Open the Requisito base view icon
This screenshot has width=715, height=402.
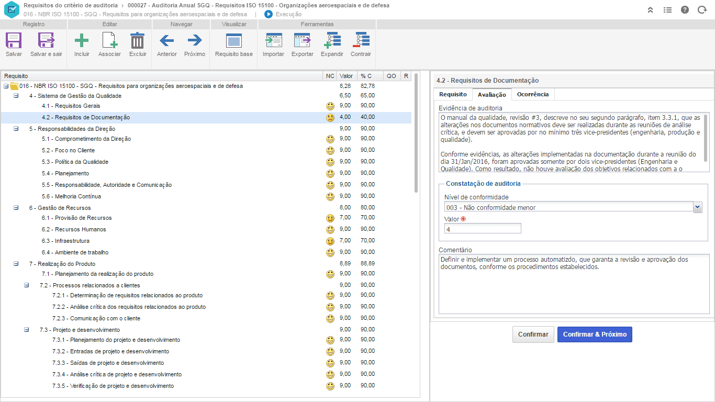coord(234,41)
